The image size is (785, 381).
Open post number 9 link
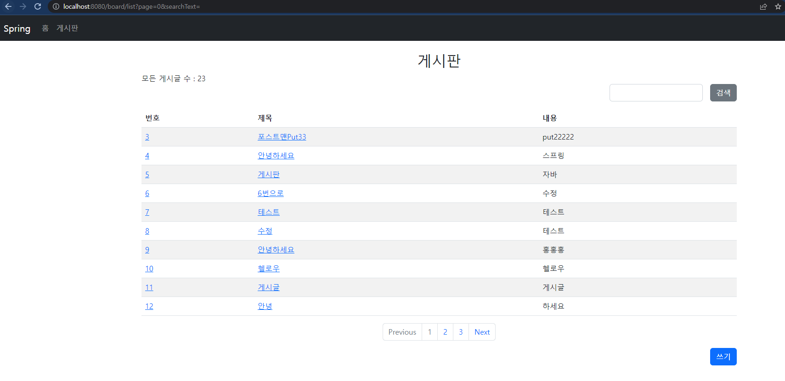(x=147, y=250)
